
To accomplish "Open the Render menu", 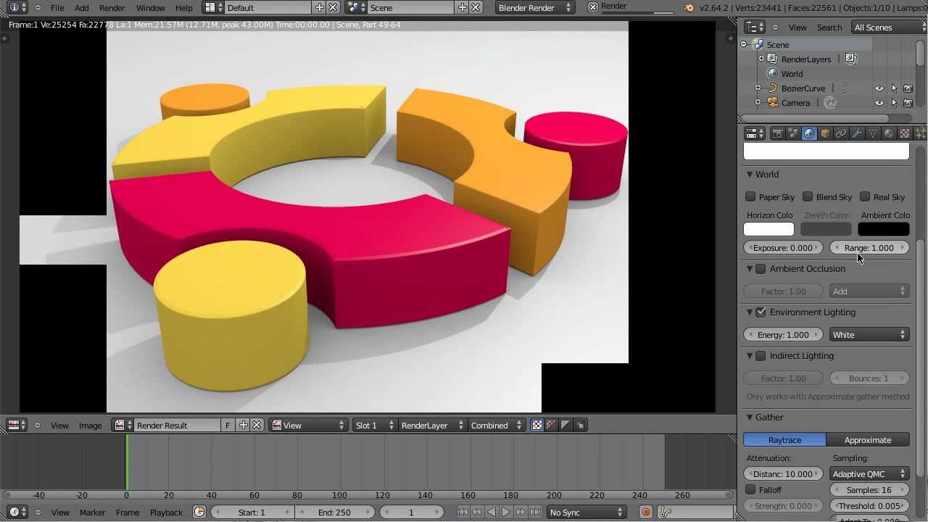I will tap(112, 7).
